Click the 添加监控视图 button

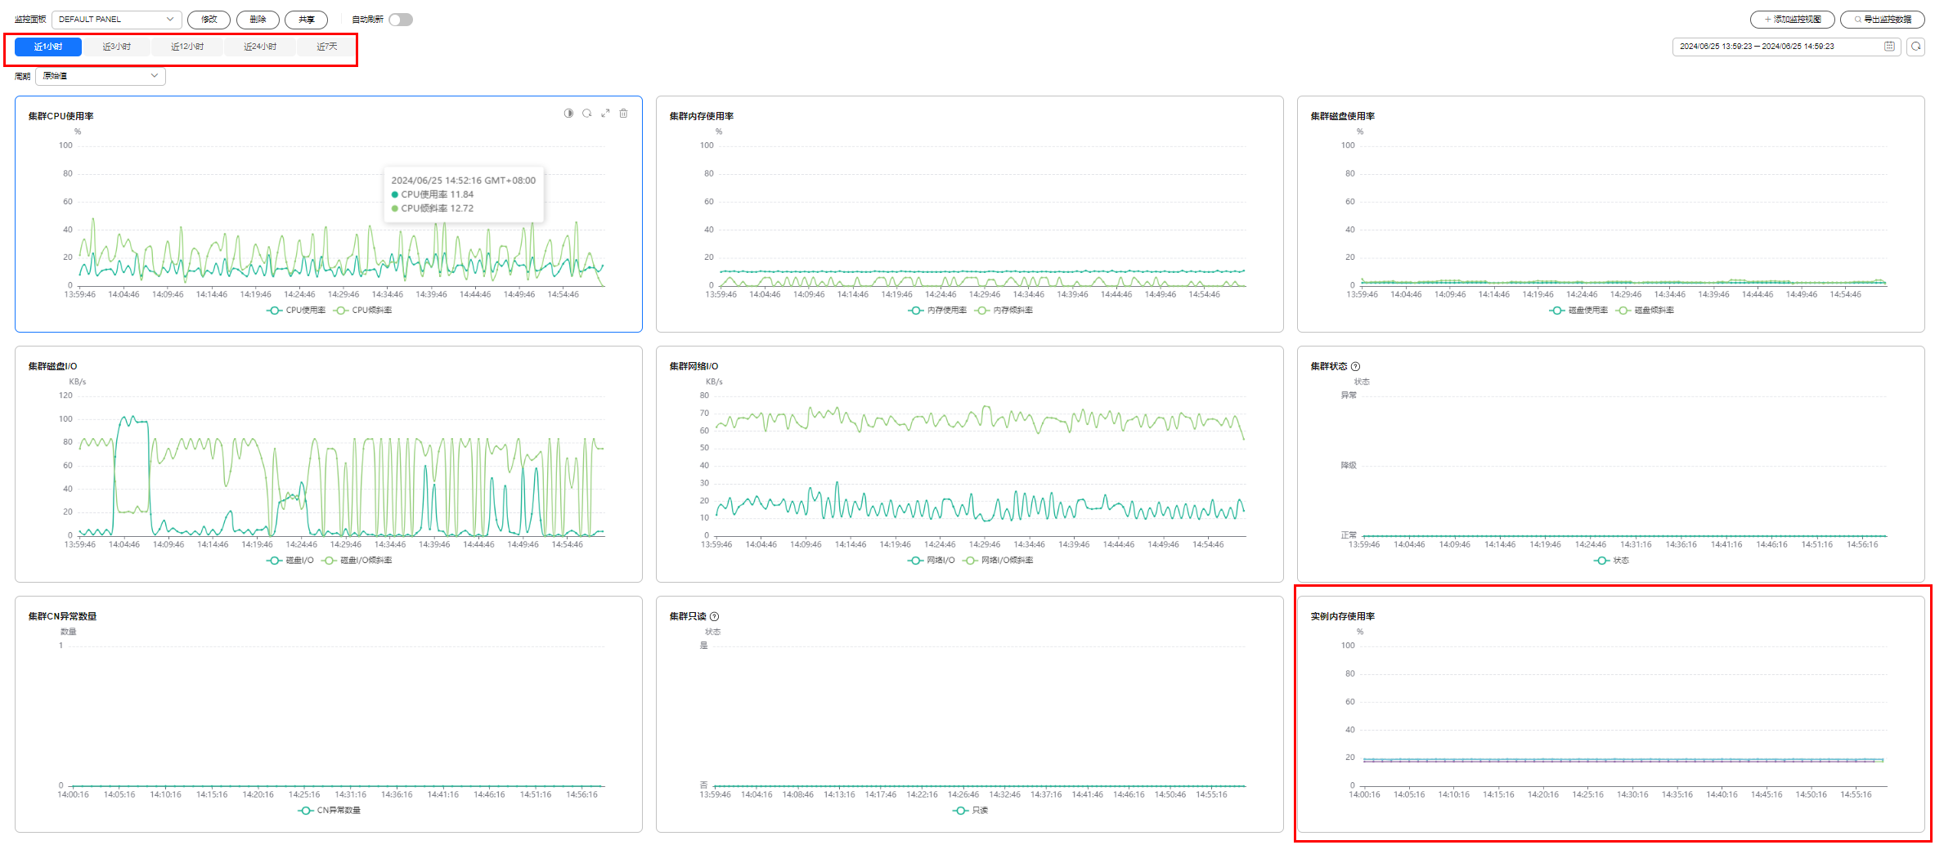[x=1792, y=20]
